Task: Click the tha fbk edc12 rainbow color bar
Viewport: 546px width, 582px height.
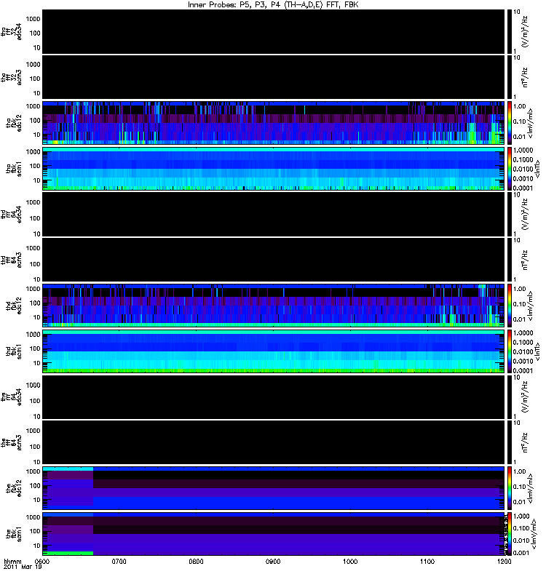Action: tap(510, 123)
